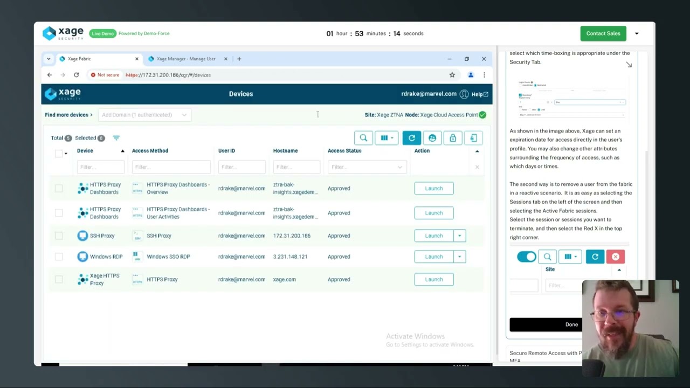The width and height of the screenshot is (690, 388).
Task: Open the selection options arrow beside header checkbox
Action: (66, 154)
